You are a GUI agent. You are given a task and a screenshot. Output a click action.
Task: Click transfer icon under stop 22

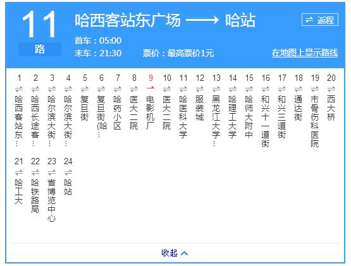click(35, 172)
